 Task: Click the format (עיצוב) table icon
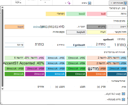90,3
